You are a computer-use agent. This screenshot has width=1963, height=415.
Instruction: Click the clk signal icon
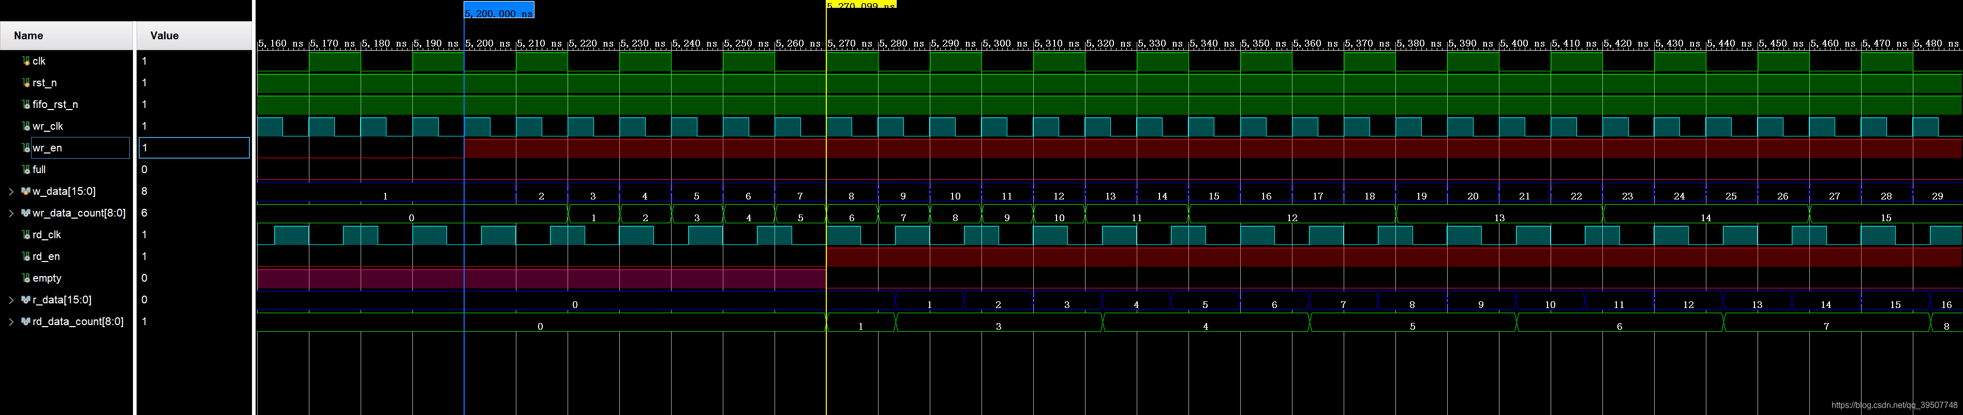(x=26, y=61)
